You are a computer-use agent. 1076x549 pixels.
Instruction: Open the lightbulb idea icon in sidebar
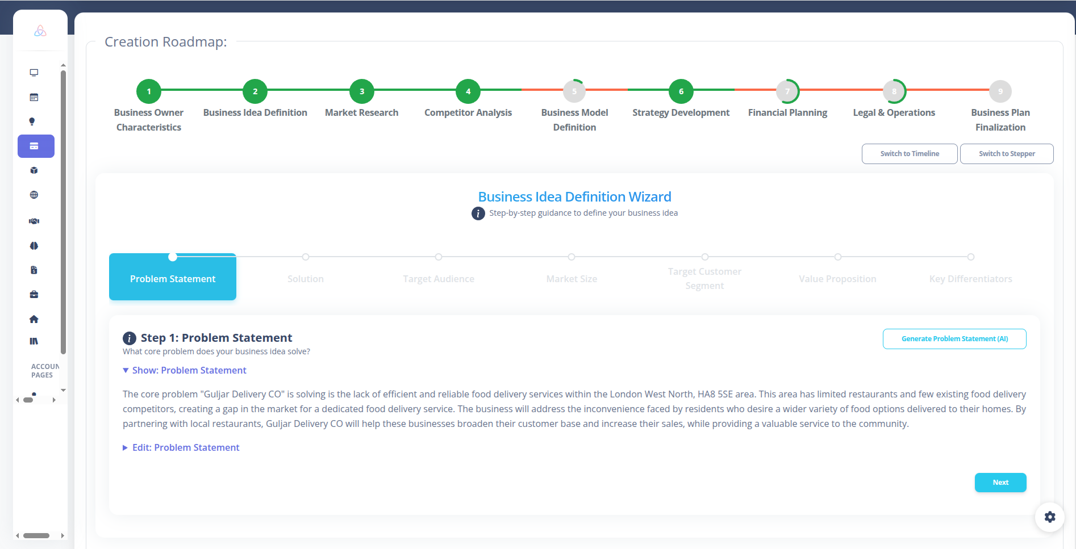[32, 121]
